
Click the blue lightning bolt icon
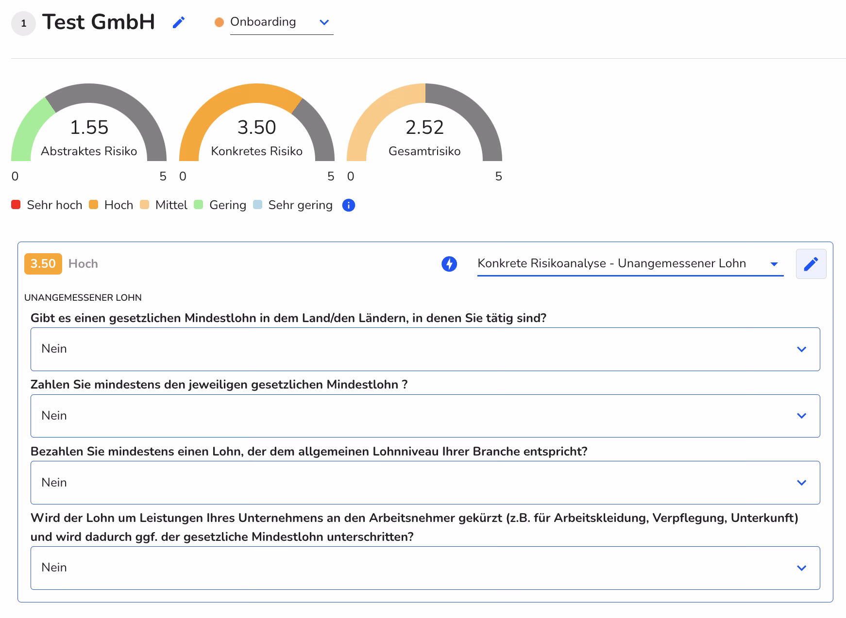click(x=449, y=264)
